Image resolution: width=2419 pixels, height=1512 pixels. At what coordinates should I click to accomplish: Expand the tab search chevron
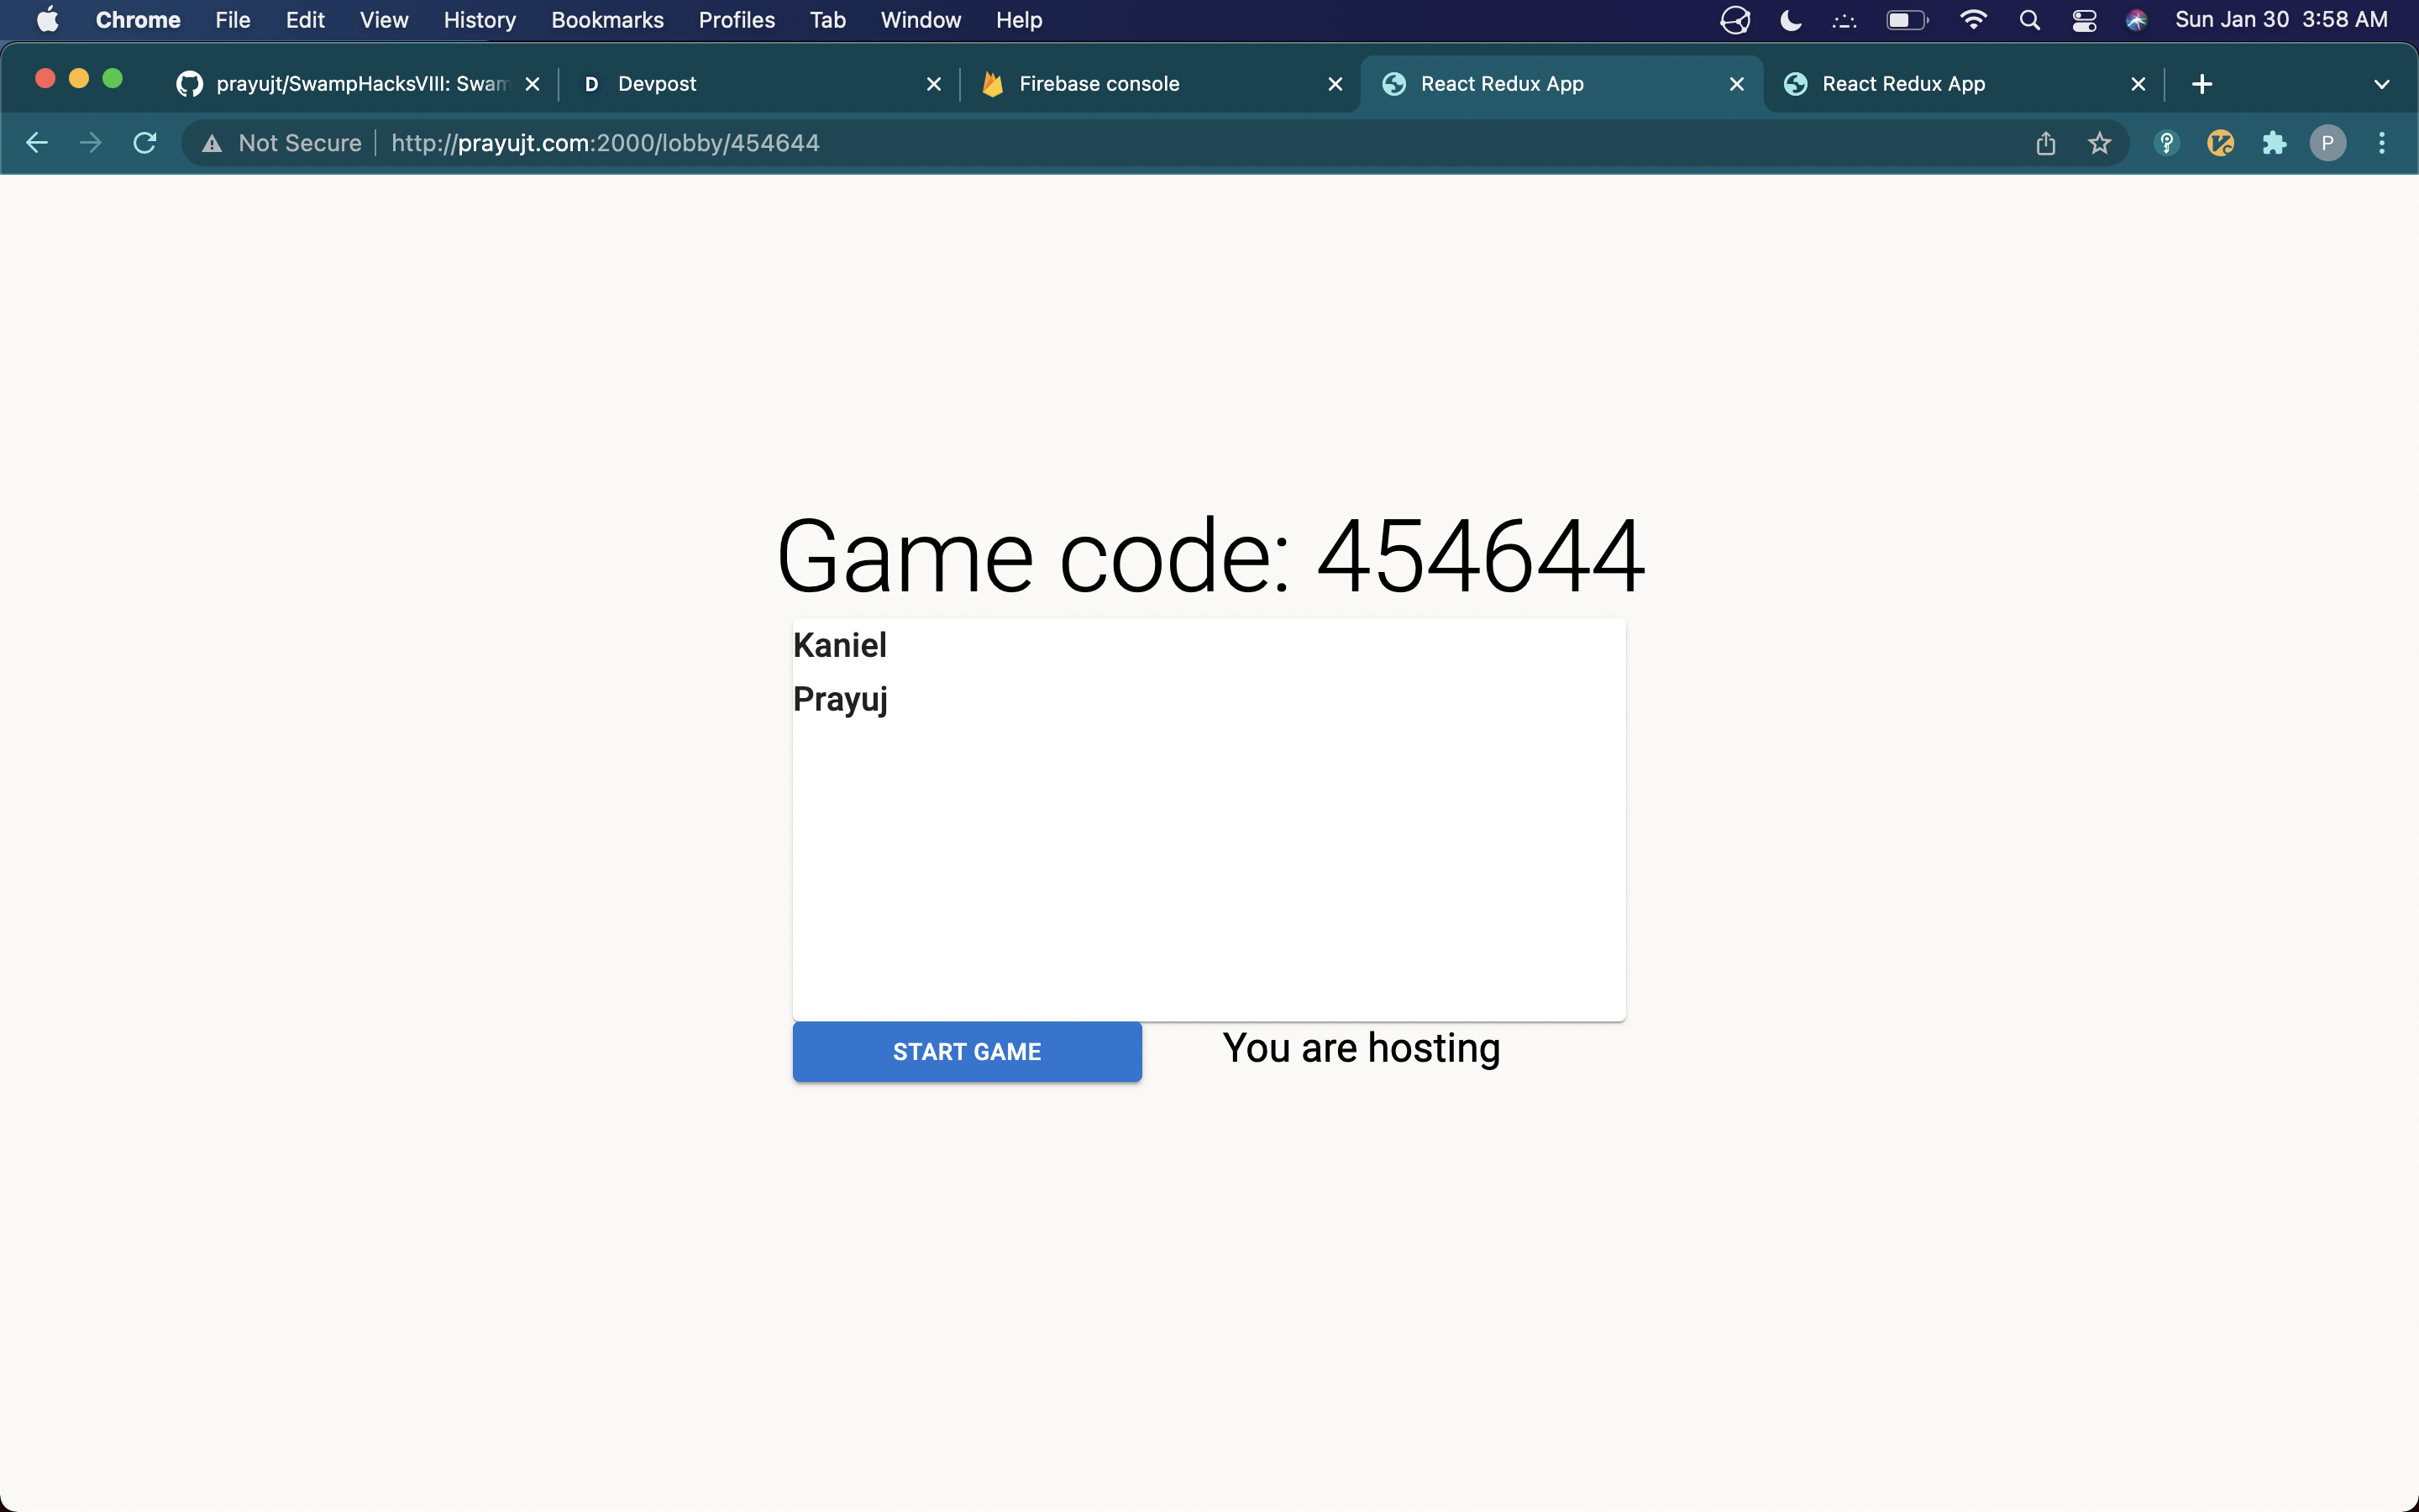click(2381, 84)
